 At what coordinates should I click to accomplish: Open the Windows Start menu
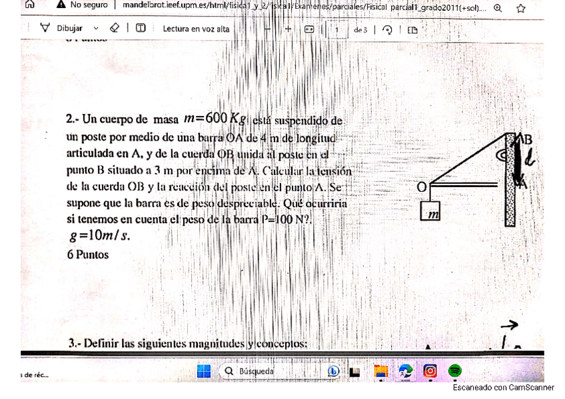tap(204, 371)
